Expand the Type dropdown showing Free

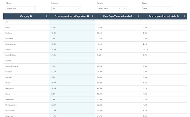[x=170, y=8]
